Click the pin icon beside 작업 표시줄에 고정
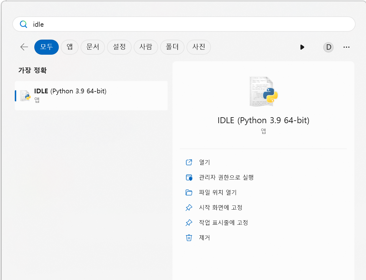 coord(189,223)
